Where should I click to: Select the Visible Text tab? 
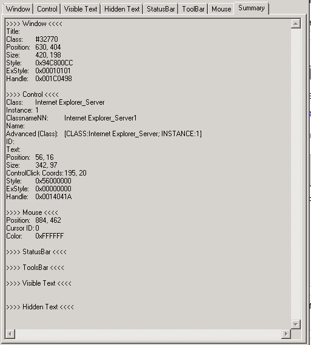click(81, 9)
